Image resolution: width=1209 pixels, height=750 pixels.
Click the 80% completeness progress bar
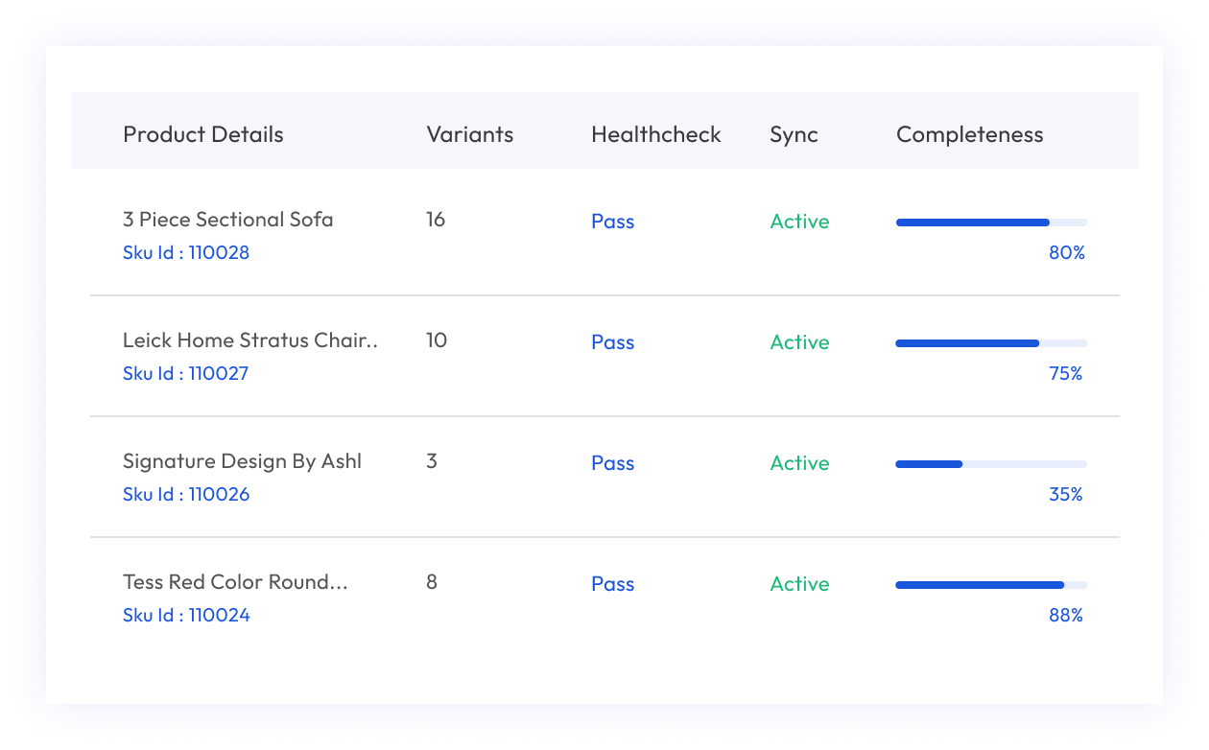pos(990,223)
